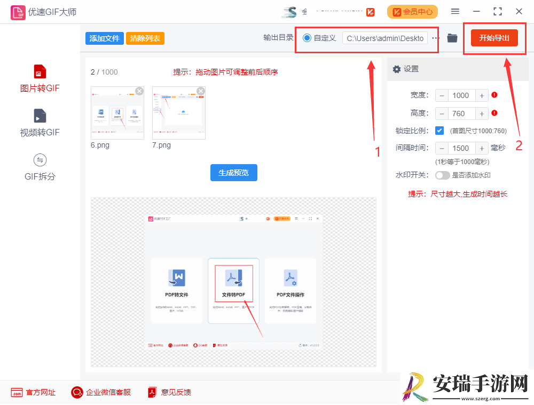Click the three-dot browse path button
534x405 pixels.
[435, 38]
